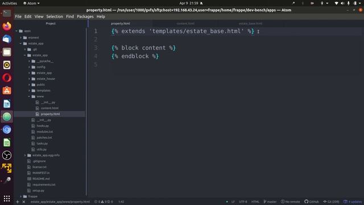Expand the estate_app.egg-info folder

(25, 155)
